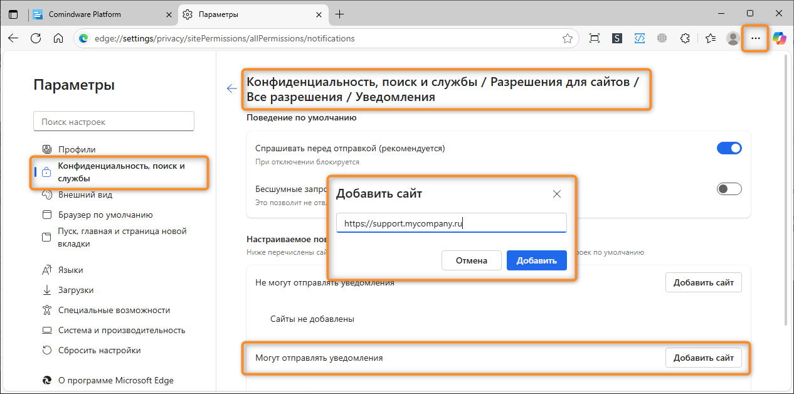This screenshot has width=794, height=394.
Task: Open the tab actions menu icon
Action: tap(13, 14)
